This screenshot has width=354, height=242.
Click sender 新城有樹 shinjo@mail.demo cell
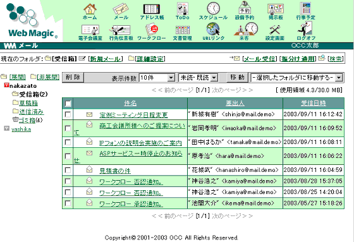[235, 114]
